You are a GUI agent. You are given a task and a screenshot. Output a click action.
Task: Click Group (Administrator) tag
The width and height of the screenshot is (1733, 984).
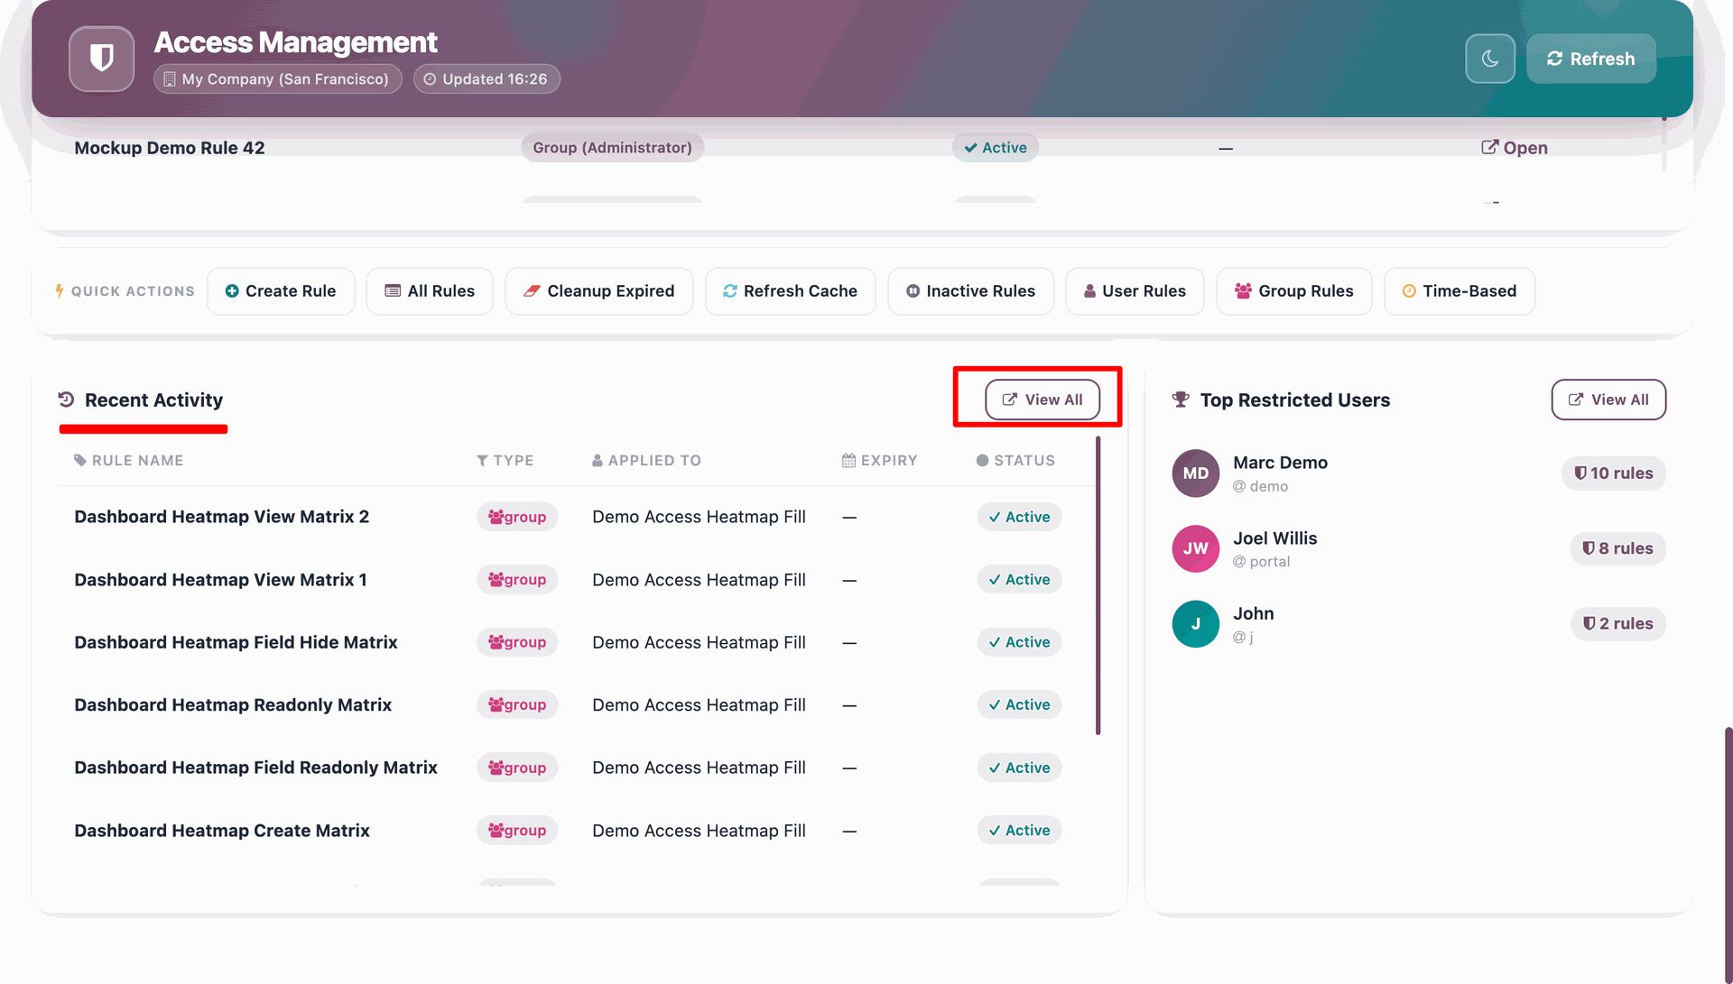click(612, 148)
